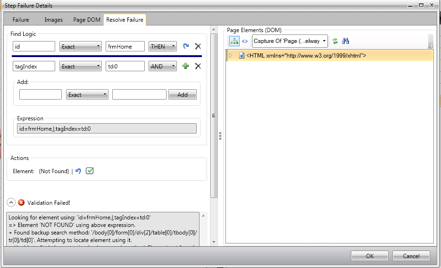Click the Find Logic panel vertical scrollbar

(x=214, y=115)
